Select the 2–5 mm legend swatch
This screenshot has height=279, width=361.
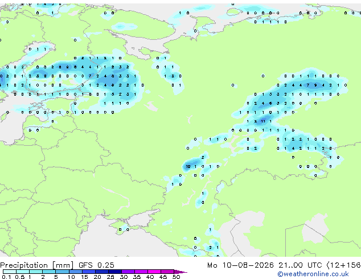click(49, 272)
